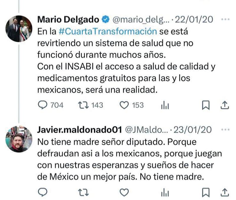
Task: Reply to Javier.maldonado01's tweet
Action: pyautogui.click(x=43, y=192)
